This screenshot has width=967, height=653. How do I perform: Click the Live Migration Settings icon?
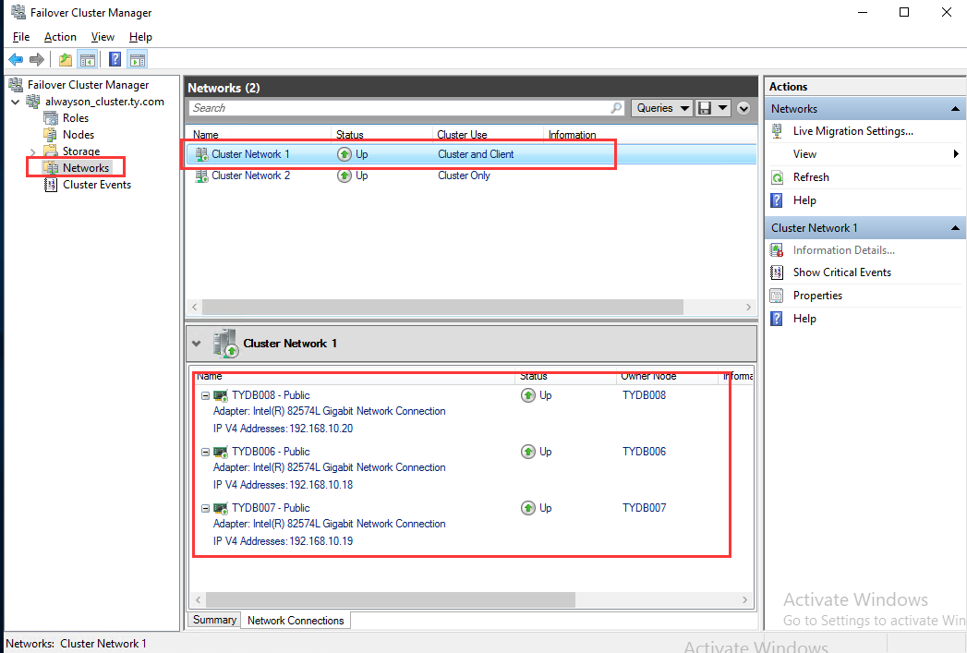click(777, 131)
